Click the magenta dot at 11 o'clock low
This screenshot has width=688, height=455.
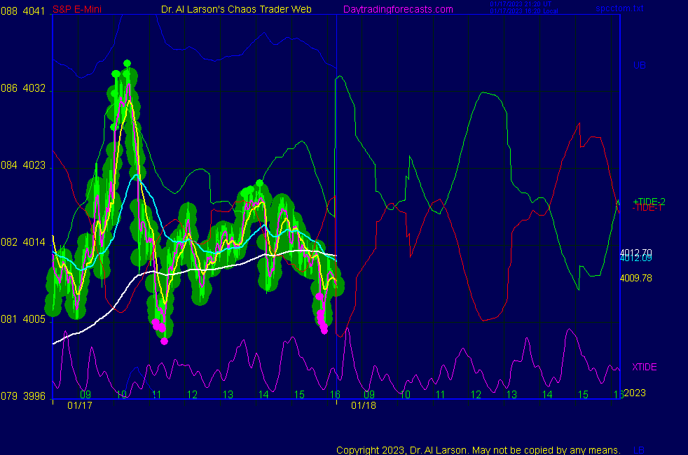click(164, 341)
